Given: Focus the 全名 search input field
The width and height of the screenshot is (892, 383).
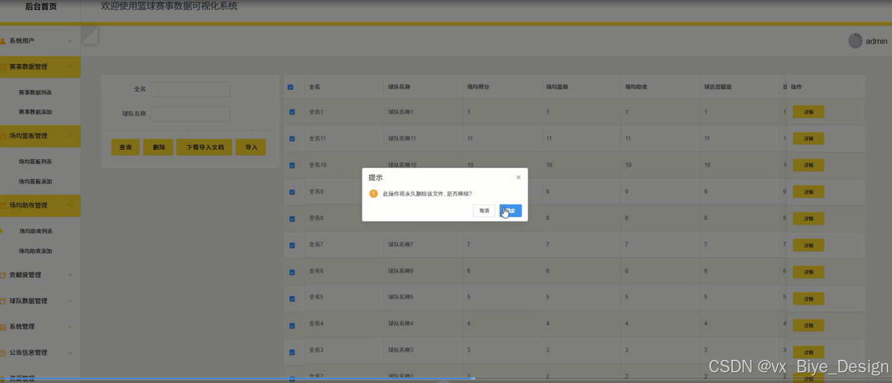Looking at the screenshot, I should [x=190, y=89].
